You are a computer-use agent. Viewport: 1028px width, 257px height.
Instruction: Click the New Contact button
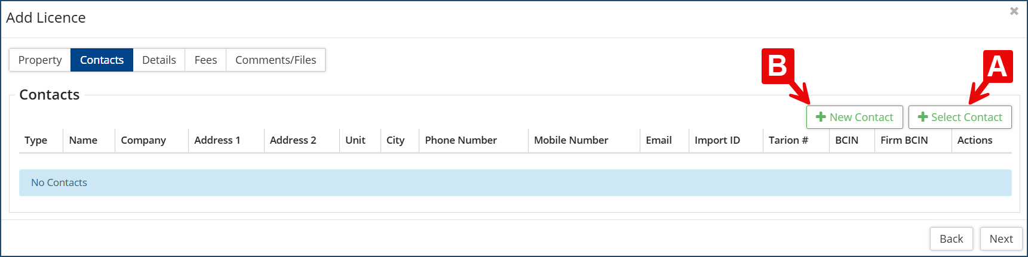pos(854,117)
